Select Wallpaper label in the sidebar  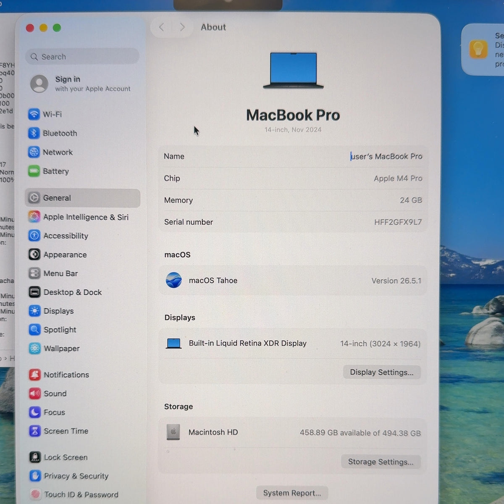click(61, 349)
